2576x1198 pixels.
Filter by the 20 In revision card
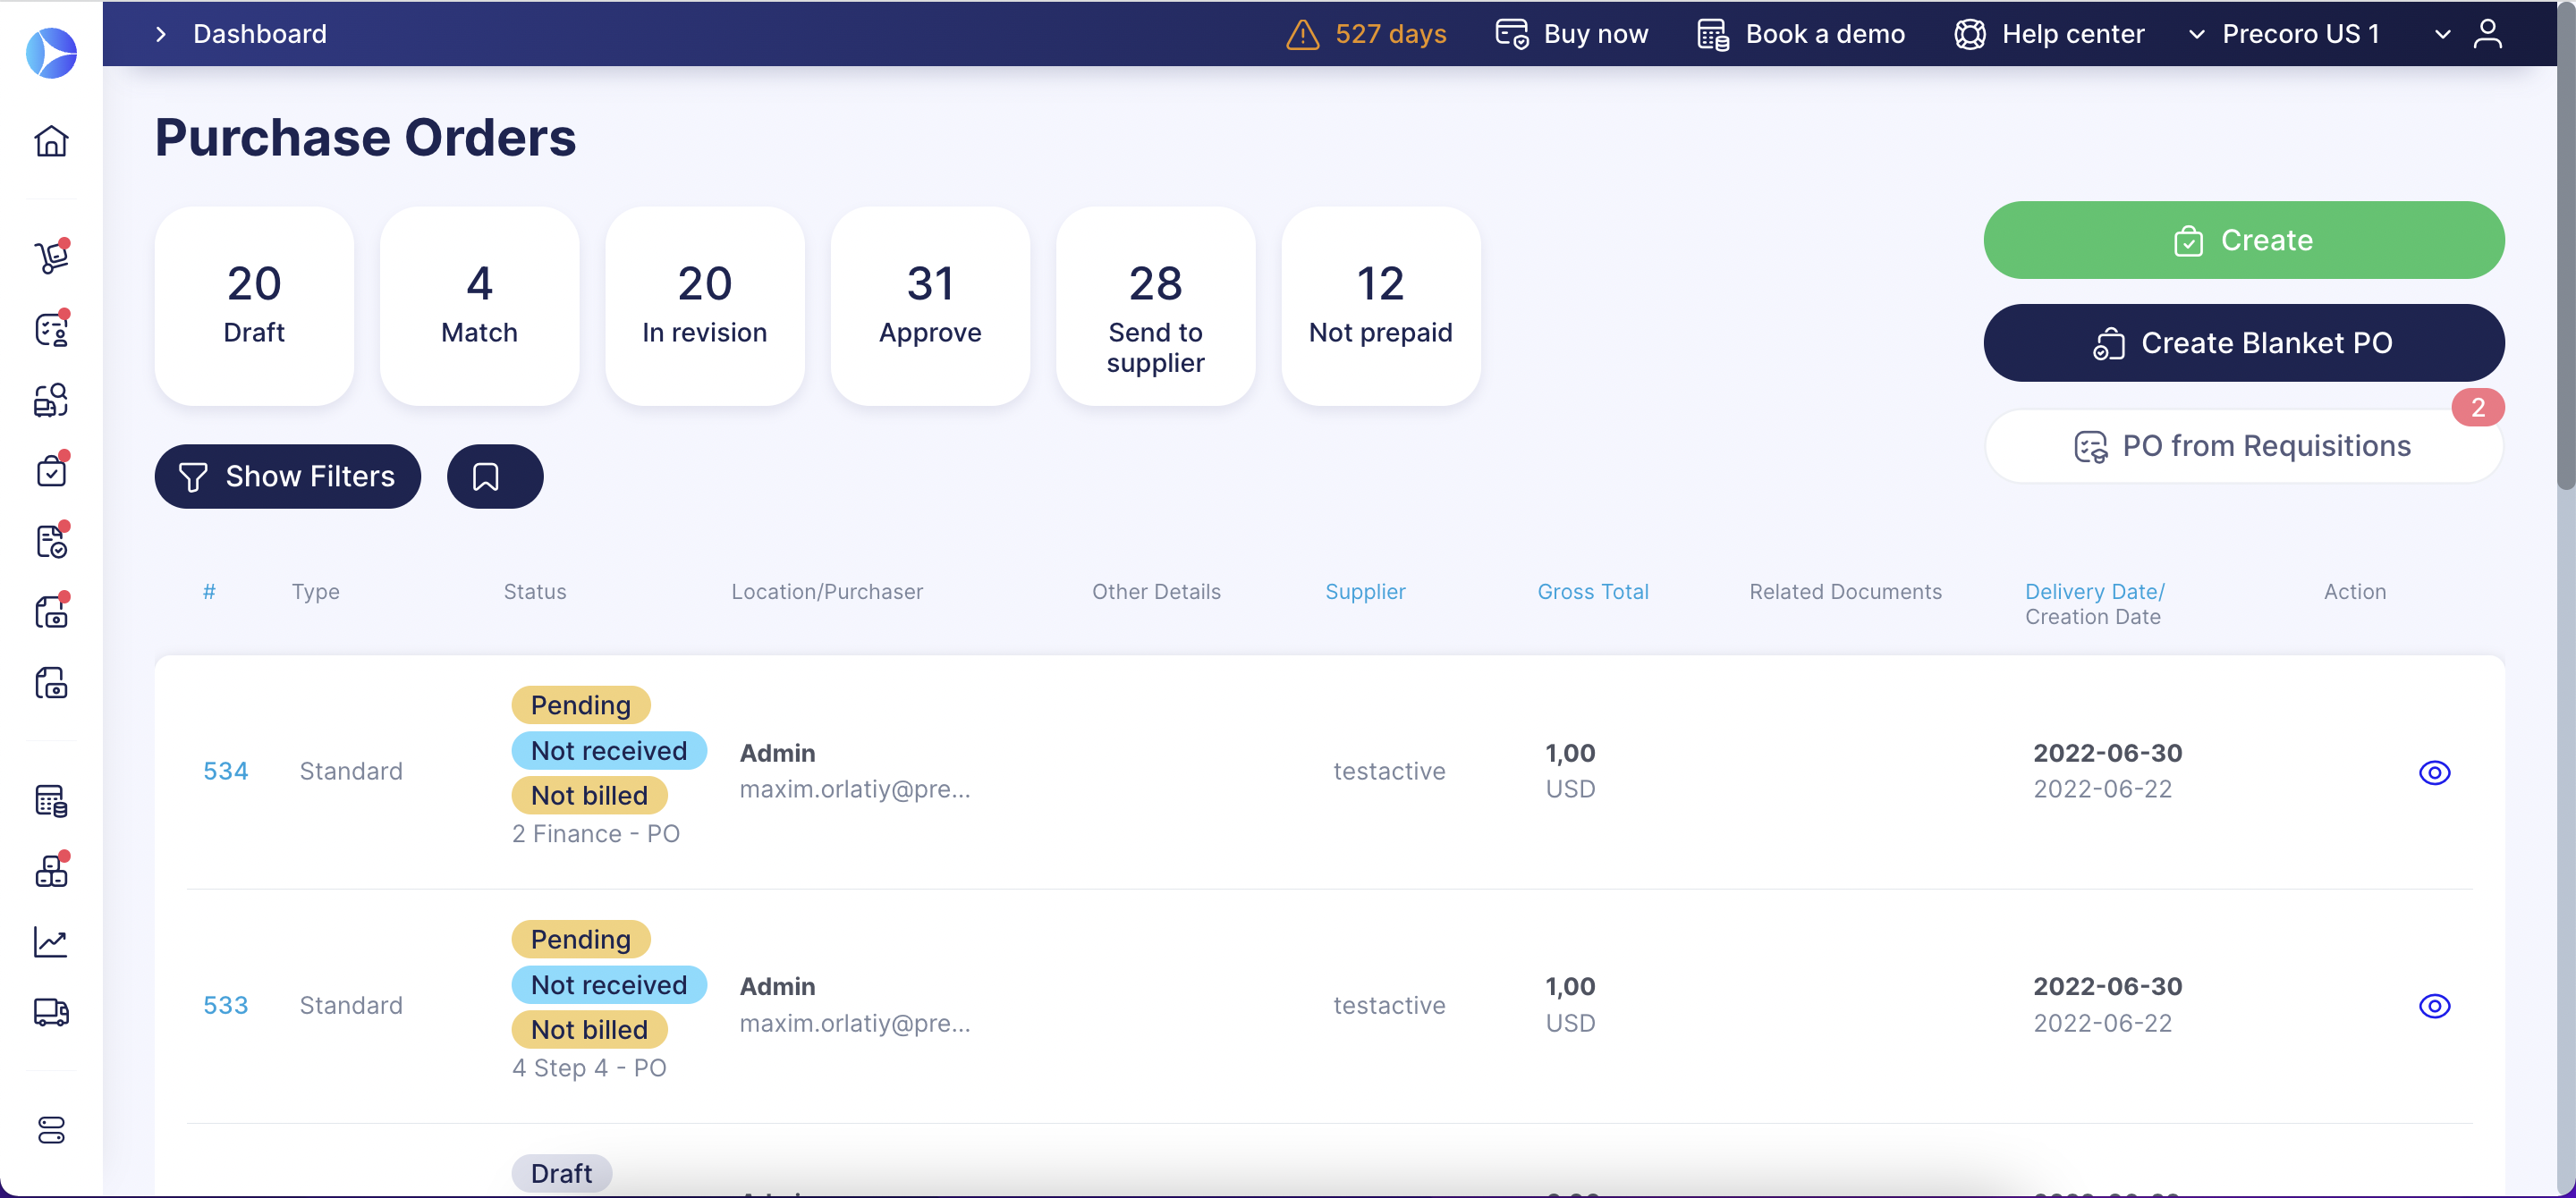pos(705,306)
